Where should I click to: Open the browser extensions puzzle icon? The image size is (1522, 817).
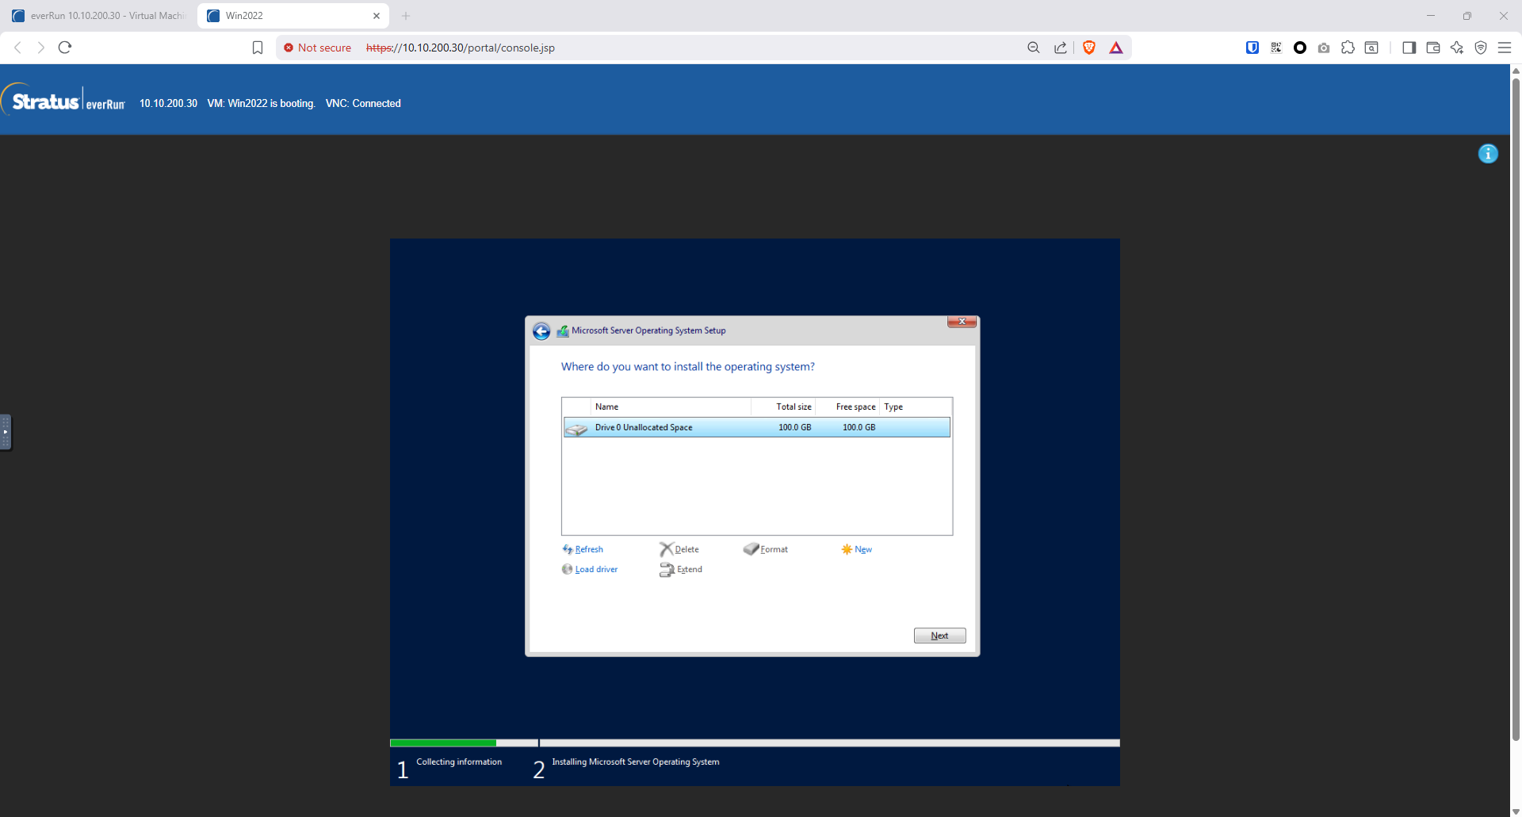tap(1348, 48)
